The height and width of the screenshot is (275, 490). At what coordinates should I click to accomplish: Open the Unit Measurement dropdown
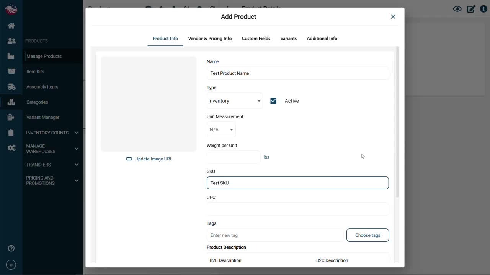point(221,130)
